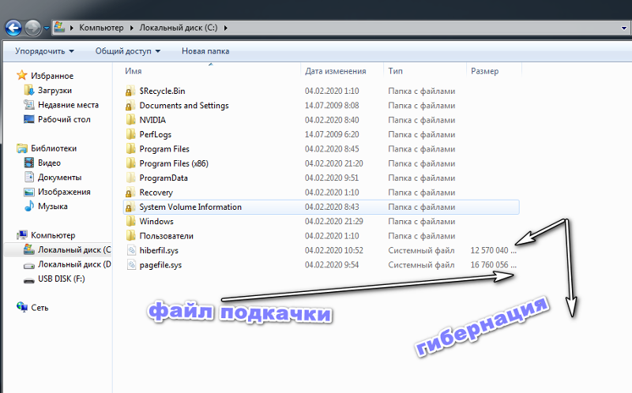The image size is (632, 393).
Task: Click the drive icon in address bar
Action: pos(59,28)
